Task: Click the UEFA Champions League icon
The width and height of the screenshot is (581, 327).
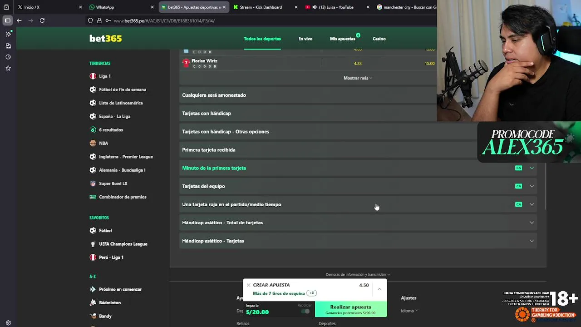Action: (93, 244)
